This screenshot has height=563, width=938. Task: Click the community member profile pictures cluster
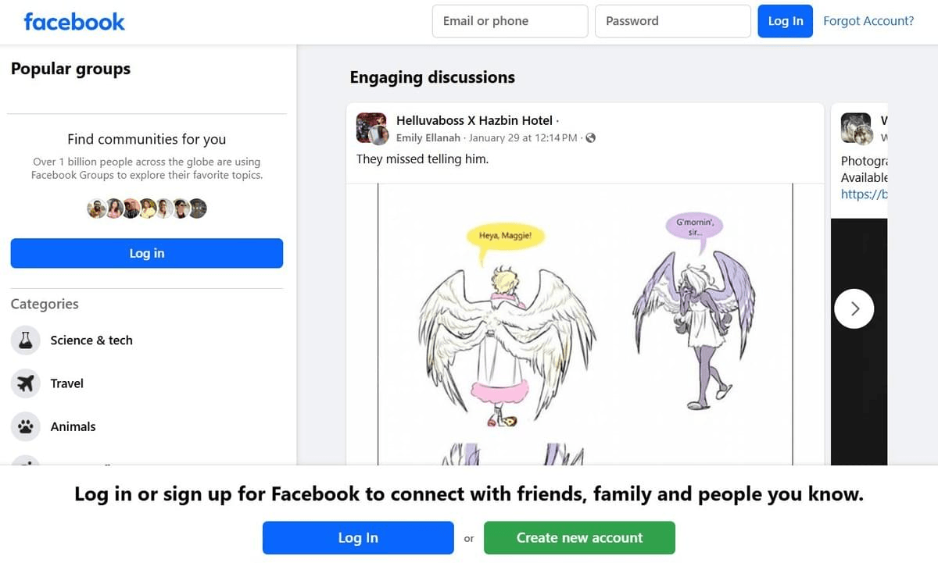pos(146,208)
